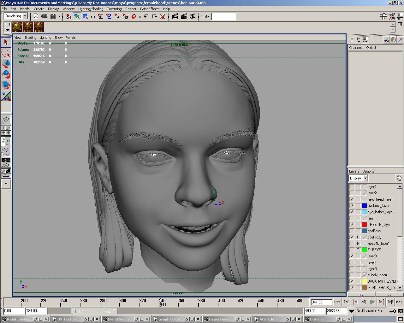The width and height of the screenshot is (404, 323).
Task: Pick the Scale tool in toolbox
Action: click(x=6, y=85)
